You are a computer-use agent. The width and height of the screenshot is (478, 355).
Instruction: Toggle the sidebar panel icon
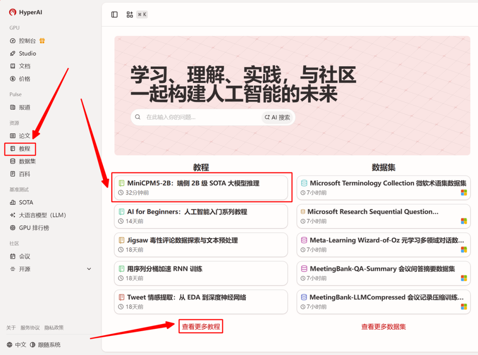[x=114, y=15]
